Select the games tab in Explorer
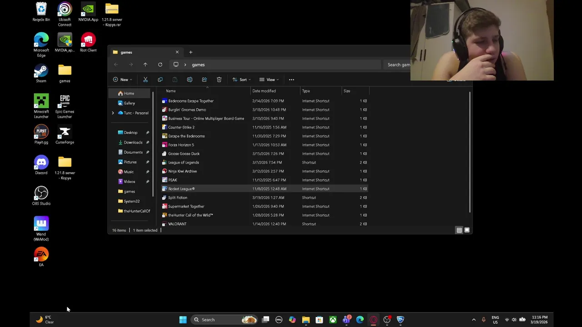 pyautogui.click(x=145, y=52)
